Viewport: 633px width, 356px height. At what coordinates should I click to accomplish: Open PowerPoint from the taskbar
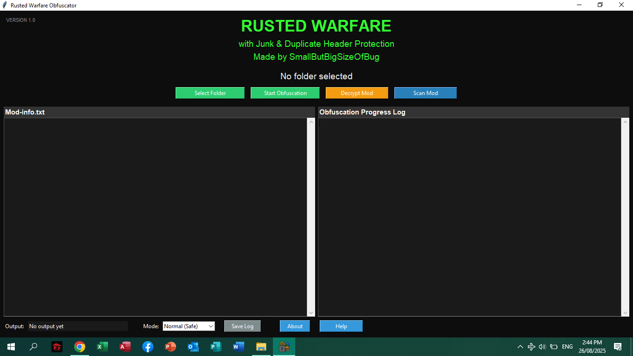pos(171,346)
